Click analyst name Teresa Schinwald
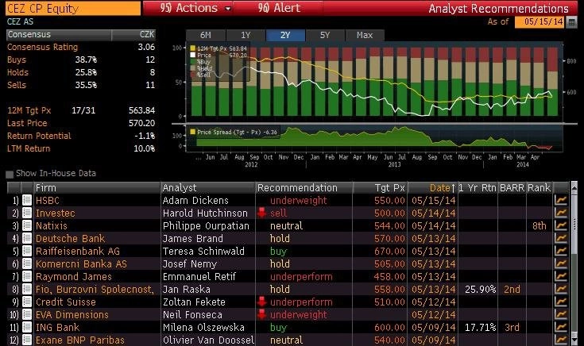 pos(203,251)
